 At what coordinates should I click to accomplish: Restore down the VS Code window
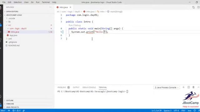[197, 2]
